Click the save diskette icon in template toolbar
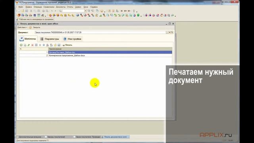 tap(59, 45)
